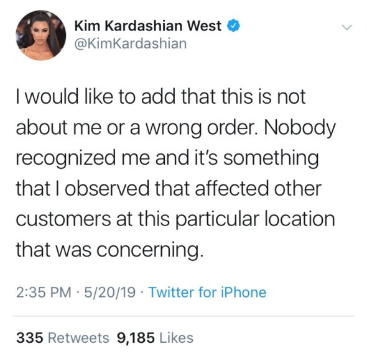Visit the @KimKardashian handle link
The height and width of the screenshot is (354, 367).
tap(131, 43)
